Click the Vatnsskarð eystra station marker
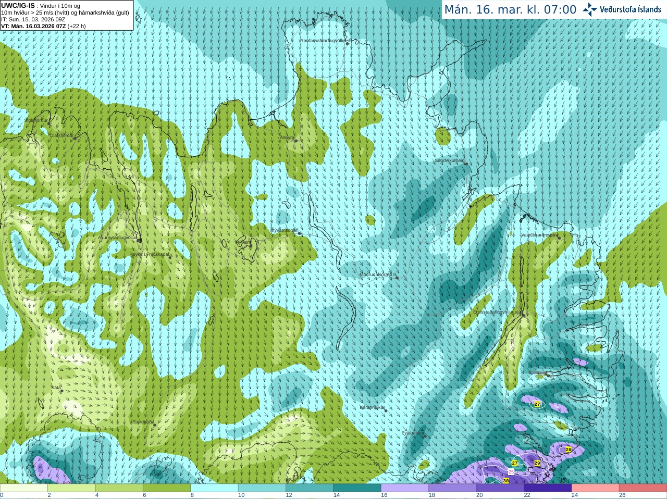 pos(559,238)
